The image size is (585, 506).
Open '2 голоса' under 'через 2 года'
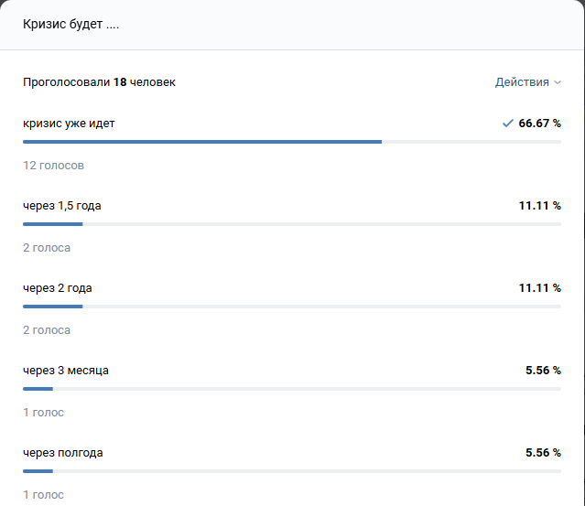pyautogui.click(x=47, y=330)
